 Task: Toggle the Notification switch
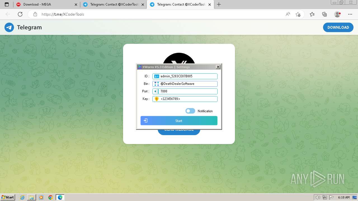190,111
